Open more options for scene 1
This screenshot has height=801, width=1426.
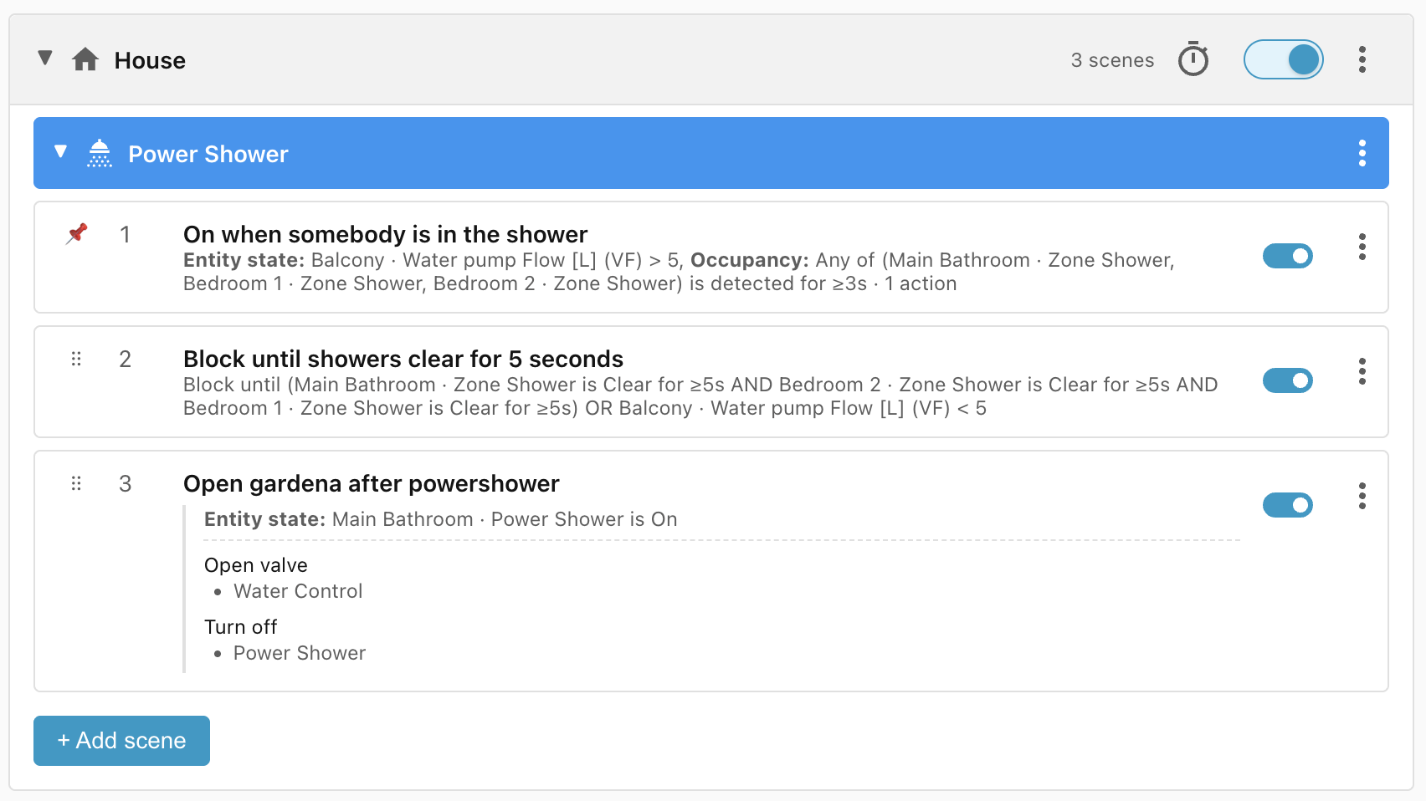pos(1362,247)
